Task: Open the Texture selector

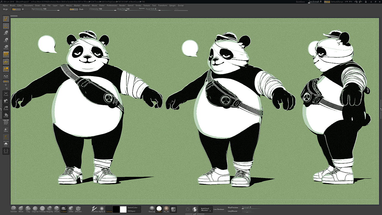Action: click(109, 209)
